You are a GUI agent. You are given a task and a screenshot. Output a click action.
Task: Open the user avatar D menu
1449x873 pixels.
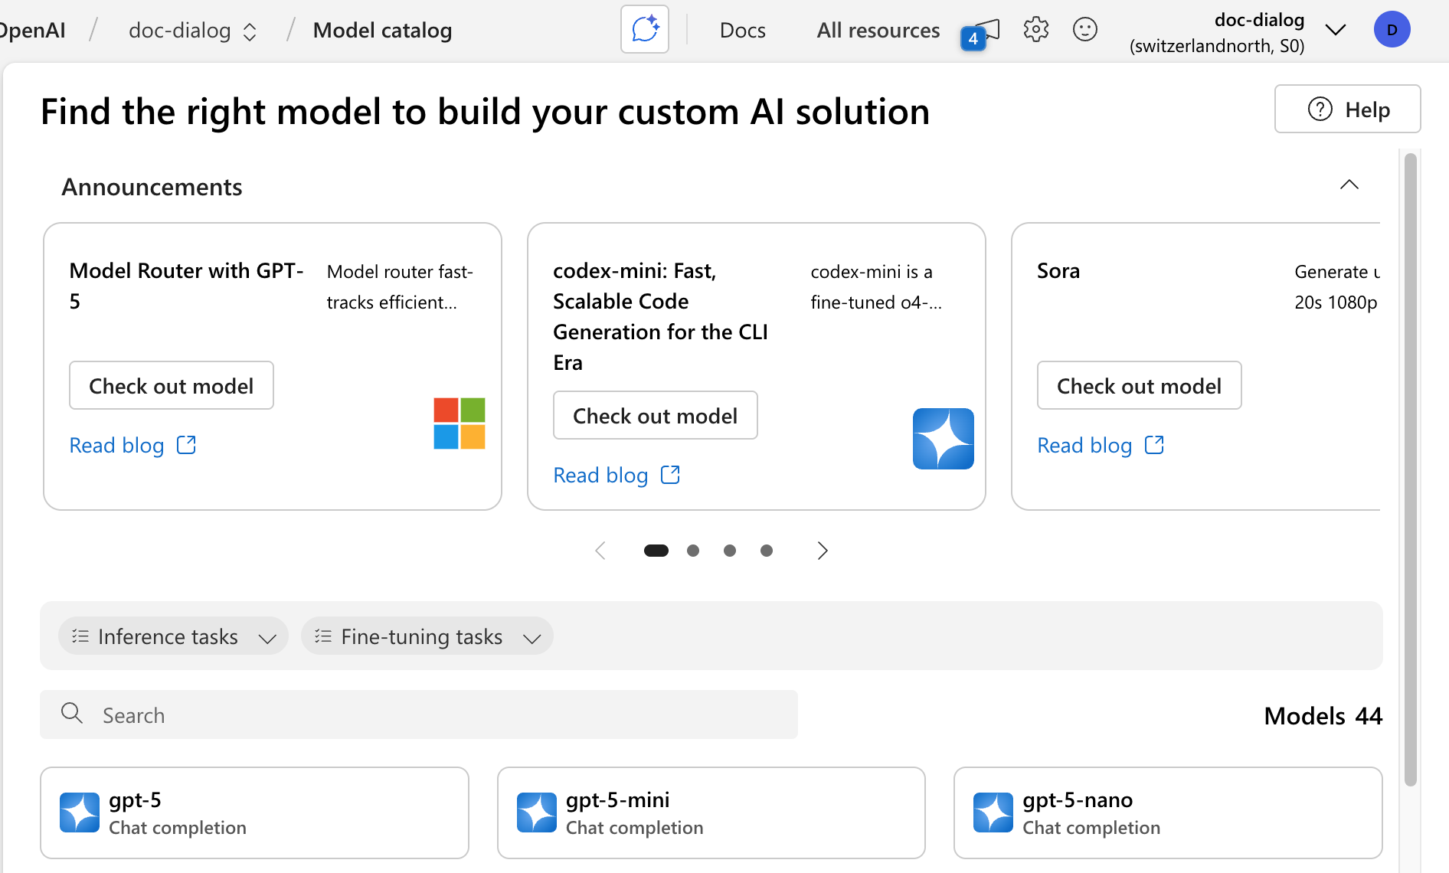1392,30
